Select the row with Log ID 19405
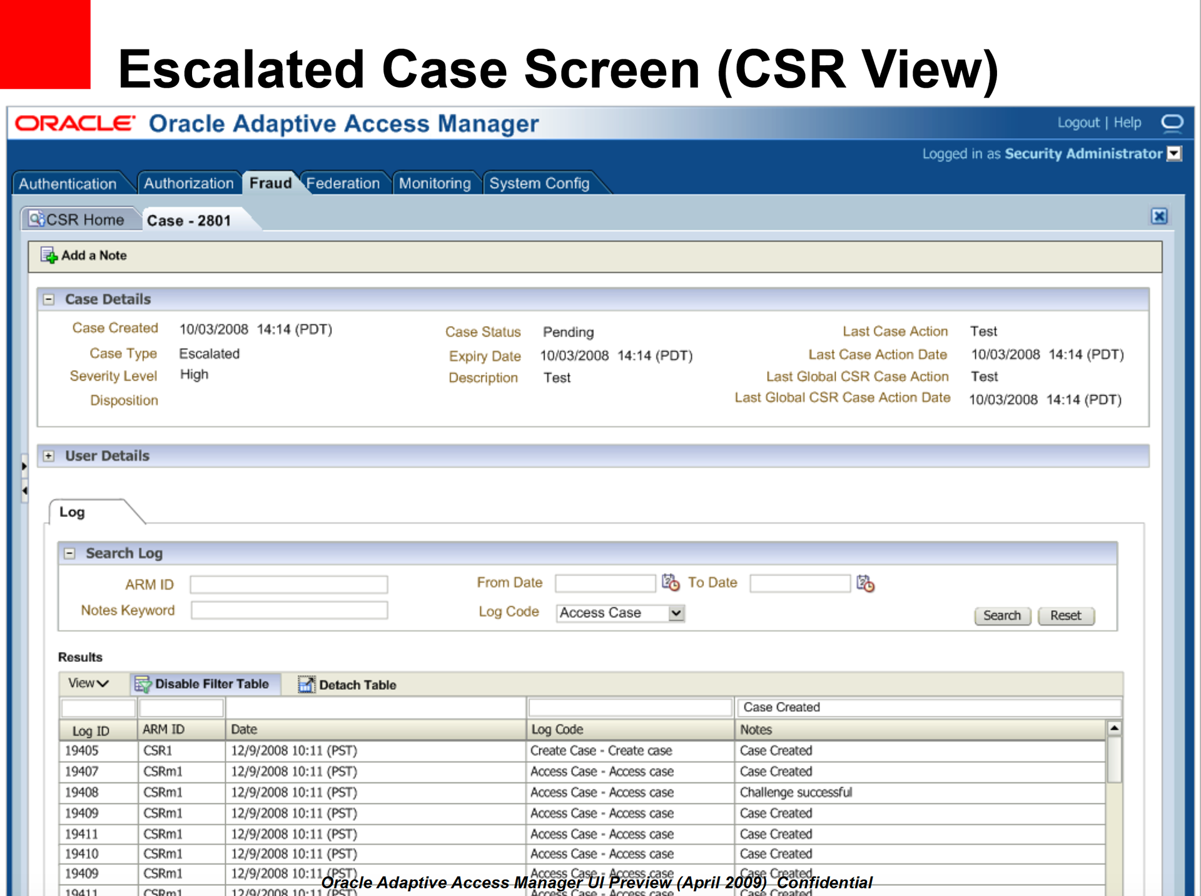Screen dimensions: 1201x896 (582, 751)
